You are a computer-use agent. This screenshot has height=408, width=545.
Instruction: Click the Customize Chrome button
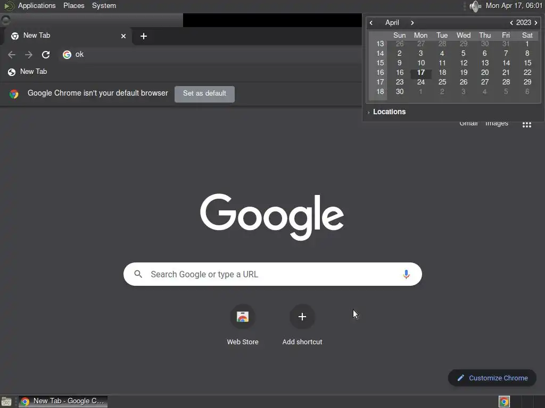pos(492,378)
